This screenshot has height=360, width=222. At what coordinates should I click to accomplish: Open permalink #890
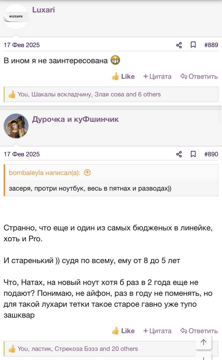click(x=211, y=154)
